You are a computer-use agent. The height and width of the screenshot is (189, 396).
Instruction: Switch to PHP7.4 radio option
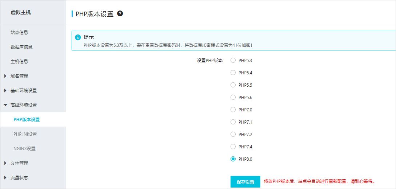tap(233, 147)
